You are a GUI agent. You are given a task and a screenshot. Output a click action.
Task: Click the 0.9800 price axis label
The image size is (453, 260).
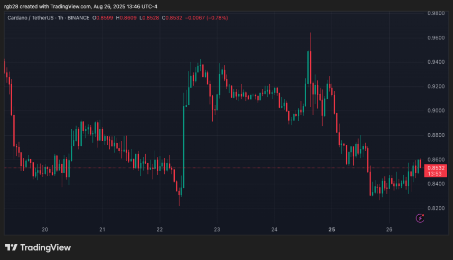[x=436, y=13]
